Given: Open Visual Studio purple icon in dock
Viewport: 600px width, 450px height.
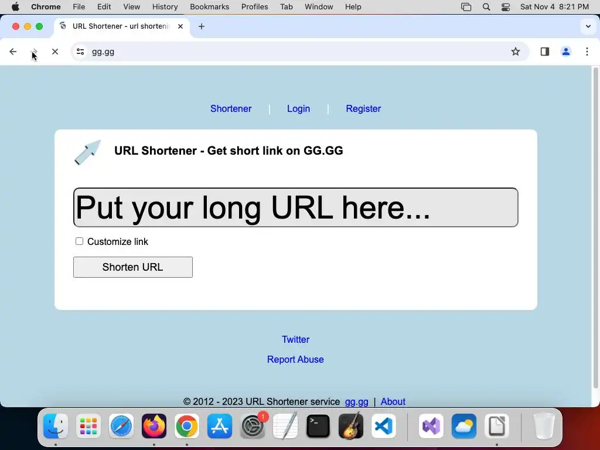Looking at the screenshot, I should click(431, 426).
